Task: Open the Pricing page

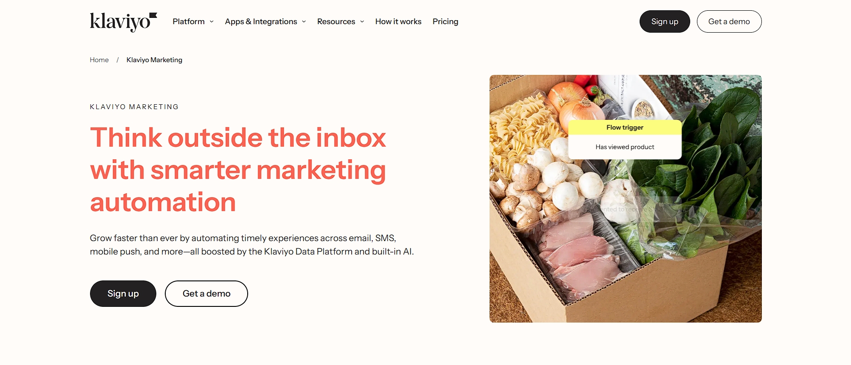Action: click(445, 21)
